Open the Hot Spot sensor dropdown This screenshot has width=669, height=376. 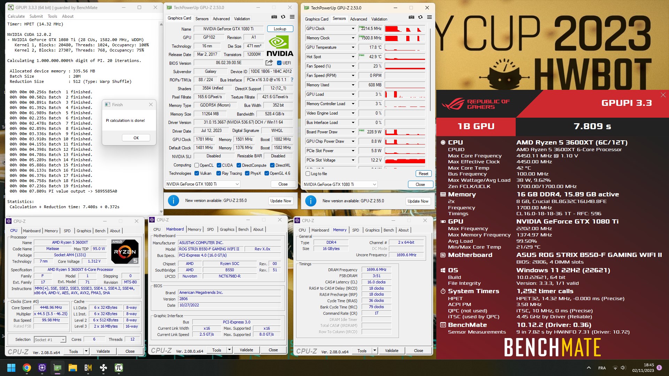[353, 57]
